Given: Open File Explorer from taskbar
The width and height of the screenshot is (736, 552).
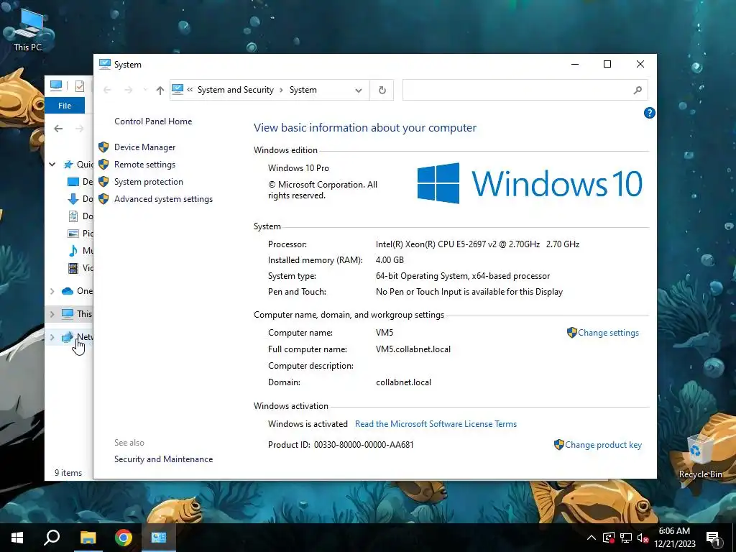Looking at the screenshot, I should 88,538.
